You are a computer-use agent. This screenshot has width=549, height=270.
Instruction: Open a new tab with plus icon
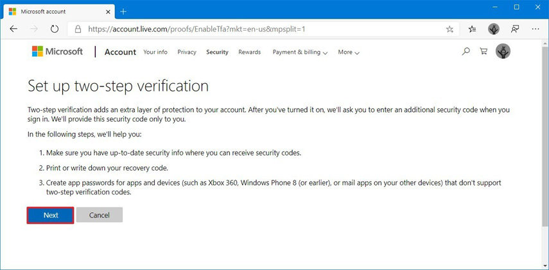tap(123, 12)
